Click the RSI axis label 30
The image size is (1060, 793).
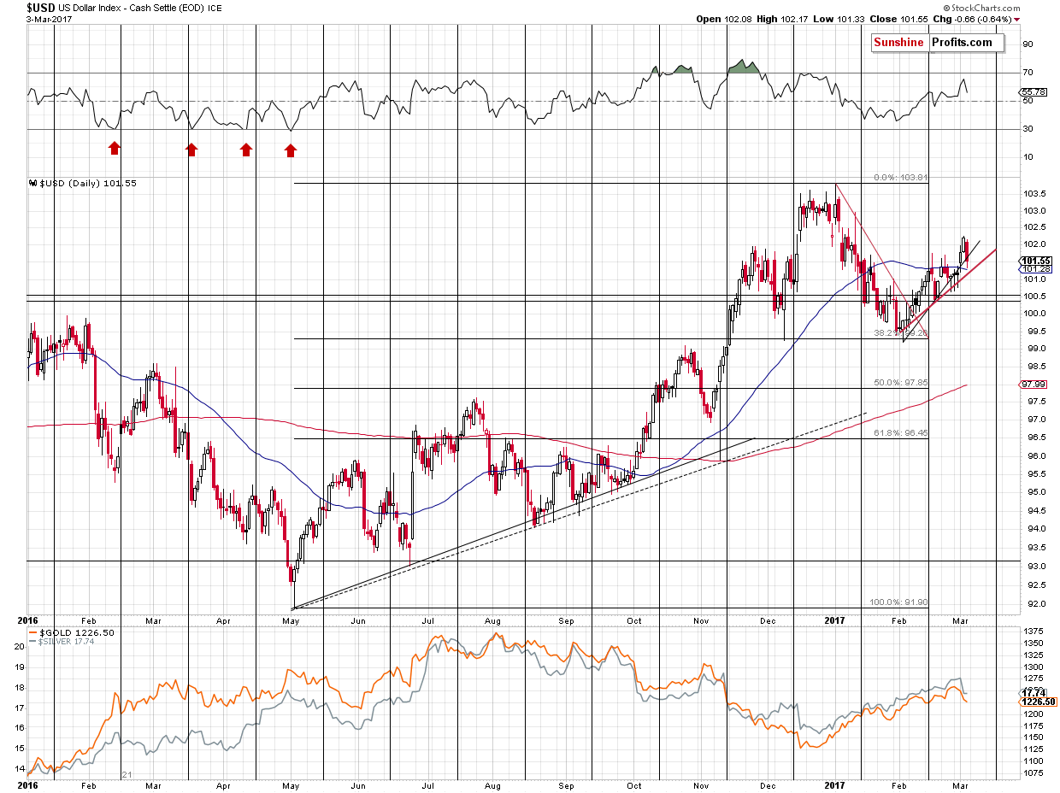(x=1027, y=129)
